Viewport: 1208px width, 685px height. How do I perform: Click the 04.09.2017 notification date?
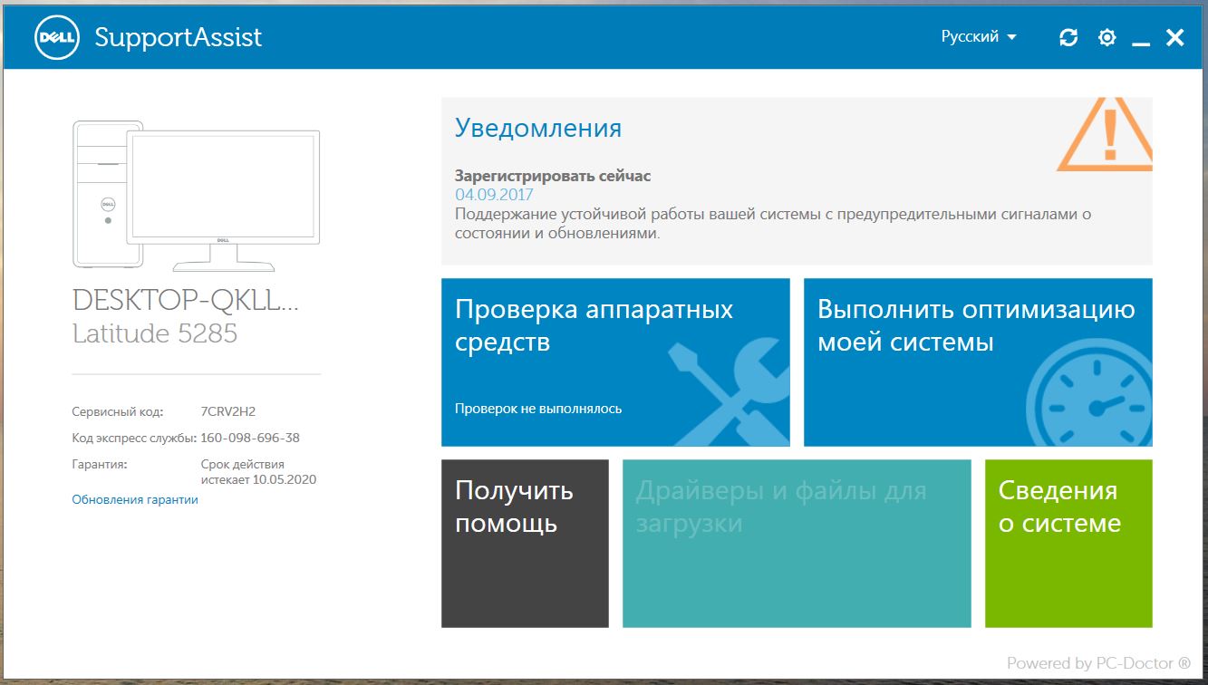tap(494, 195)
